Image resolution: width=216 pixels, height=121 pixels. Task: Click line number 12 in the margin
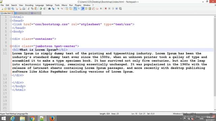[x=5, y=75]
